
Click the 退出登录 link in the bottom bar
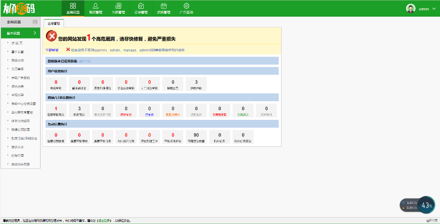click(x=105, y=221)
